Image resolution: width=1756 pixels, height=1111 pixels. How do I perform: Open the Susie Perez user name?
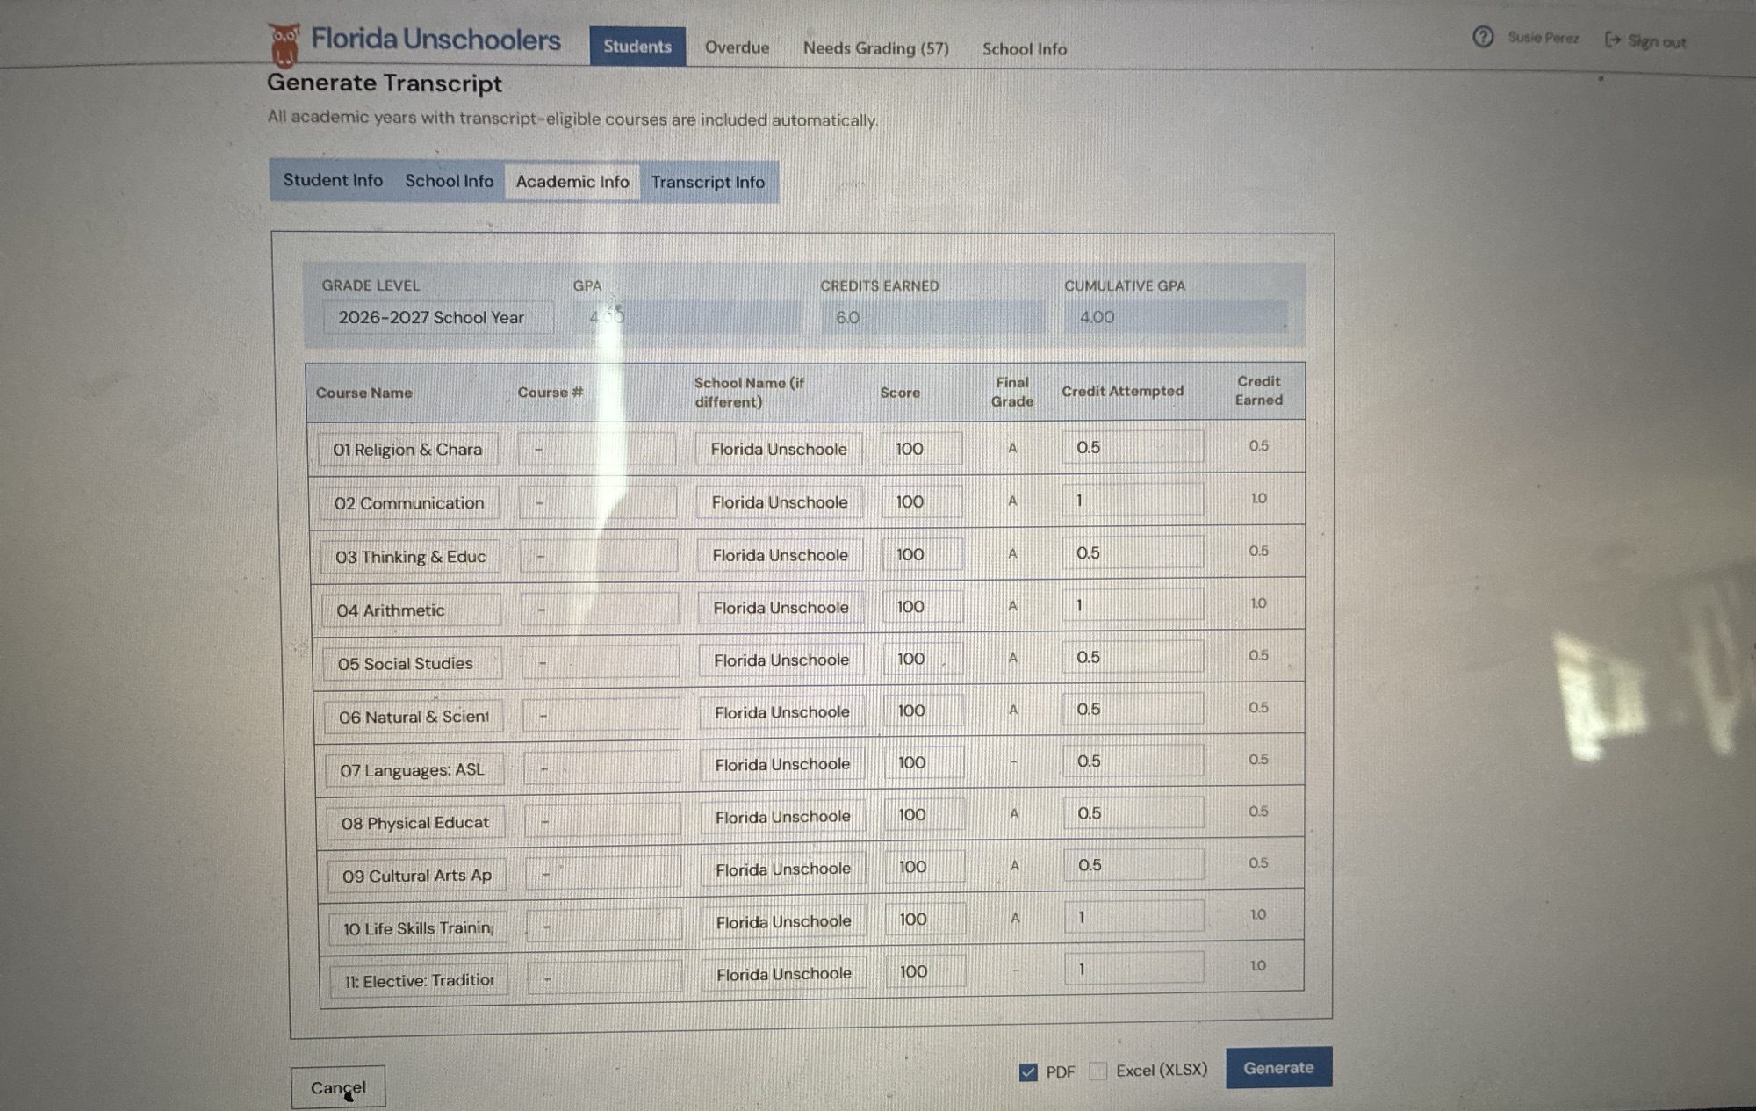click(1543, 38)
